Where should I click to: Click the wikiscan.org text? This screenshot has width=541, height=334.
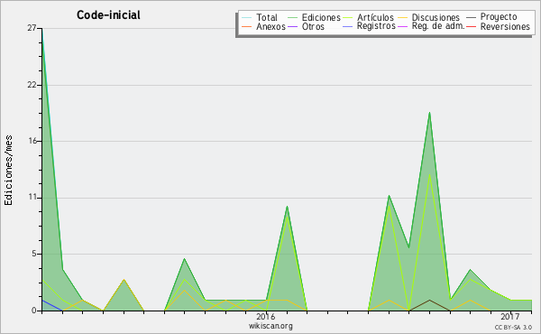tap(270, 326)
